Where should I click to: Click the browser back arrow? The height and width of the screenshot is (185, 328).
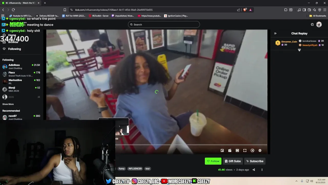(x=3, y=10)
